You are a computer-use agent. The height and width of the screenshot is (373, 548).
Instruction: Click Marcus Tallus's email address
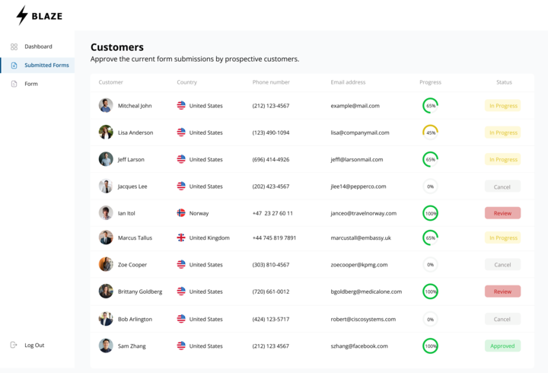(x=361, y=238)
